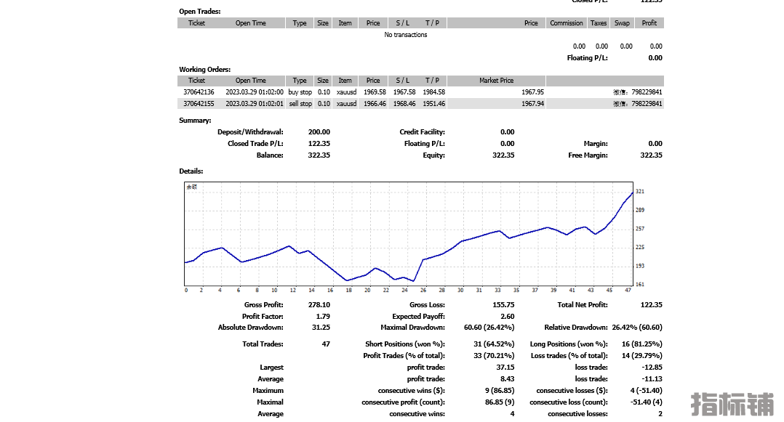
Task: Click consecutive losses value 4 (-51.40)
Action: 646,391
